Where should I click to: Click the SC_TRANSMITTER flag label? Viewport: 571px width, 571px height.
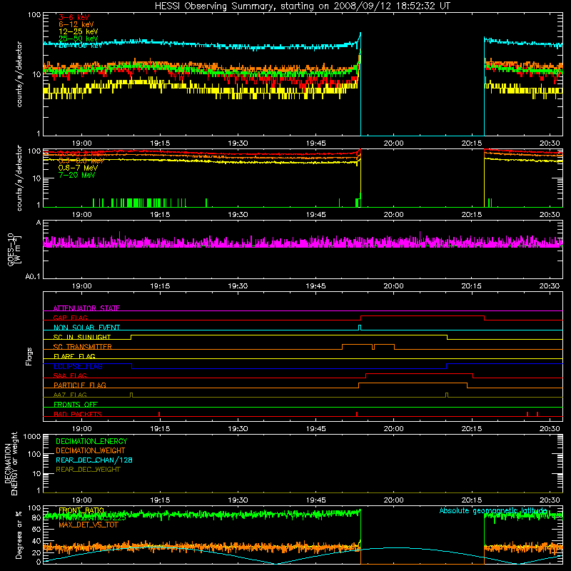[x=83, y=347]
